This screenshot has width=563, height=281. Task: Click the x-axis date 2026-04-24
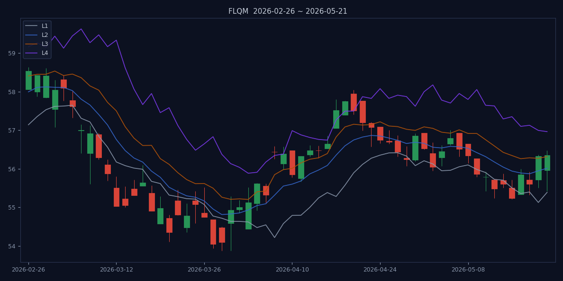(380, 270)
